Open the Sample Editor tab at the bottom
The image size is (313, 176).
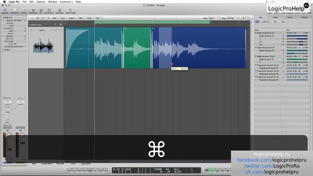[x=47, y=164]
